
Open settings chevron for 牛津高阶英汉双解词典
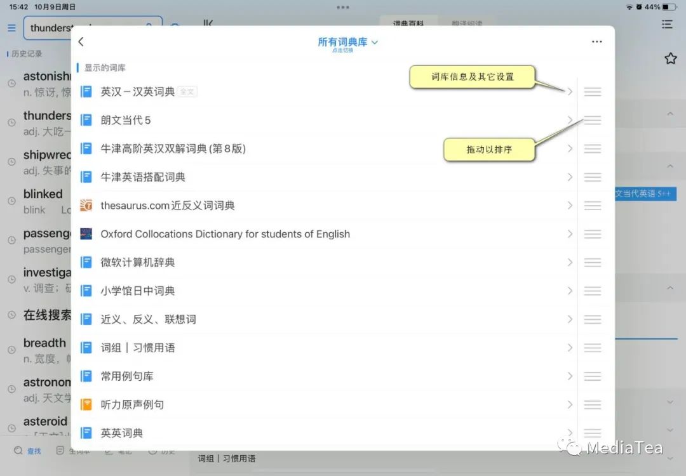(570, 149)
